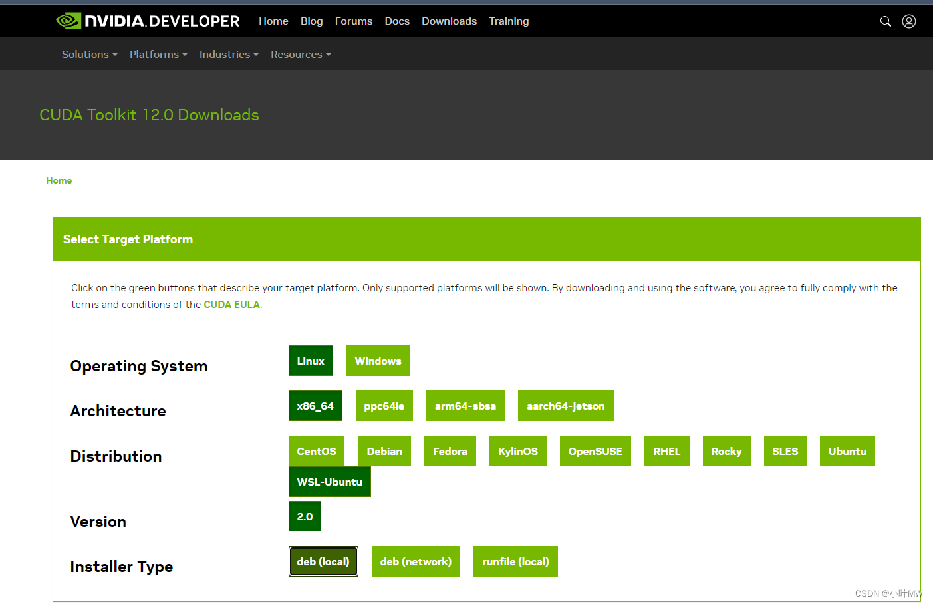The image size is (933, 604).
Task: Expand the Industries dropdown menu
Action: pyautogui.click(x=229, y=55)
